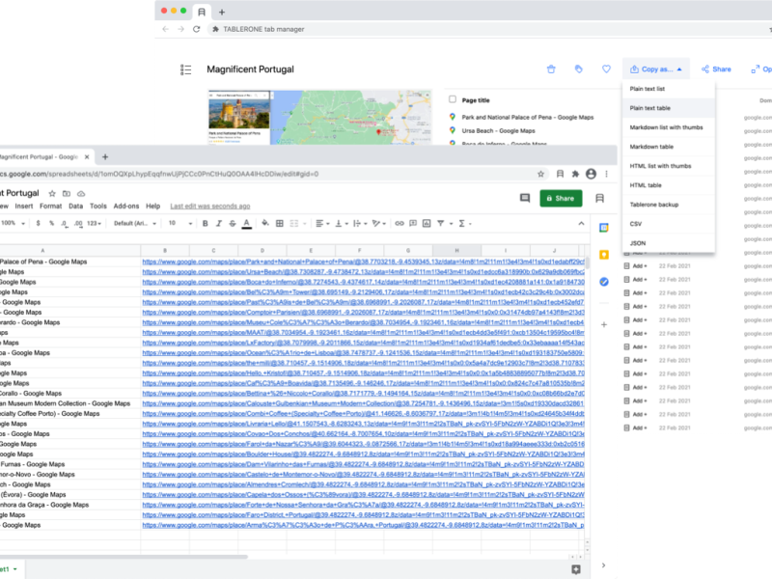Get add-ons via side panel plus

[604, 324]
